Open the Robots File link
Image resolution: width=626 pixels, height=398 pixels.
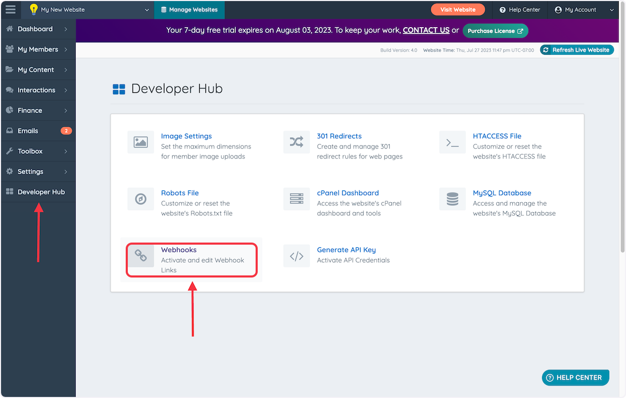pos(180,193)
